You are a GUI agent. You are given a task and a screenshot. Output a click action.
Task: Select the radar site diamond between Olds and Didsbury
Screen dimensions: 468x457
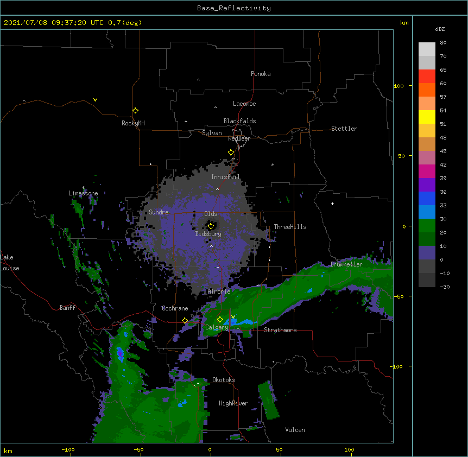(211, 226)
